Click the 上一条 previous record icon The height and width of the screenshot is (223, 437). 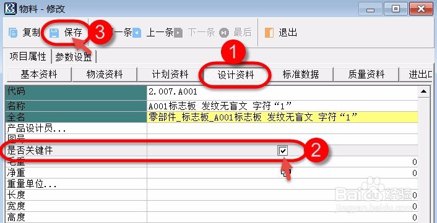click(137, 33)
